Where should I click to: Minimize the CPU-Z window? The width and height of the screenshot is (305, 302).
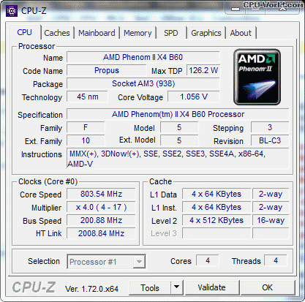[x=236, y=9]
